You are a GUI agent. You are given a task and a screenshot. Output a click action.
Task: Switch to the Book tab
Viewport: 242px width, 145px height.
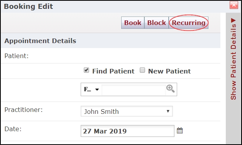(x=133, y=23)
